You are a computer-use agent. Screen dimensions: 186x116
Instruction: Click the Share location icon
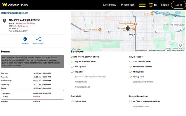tap(38, 39)
